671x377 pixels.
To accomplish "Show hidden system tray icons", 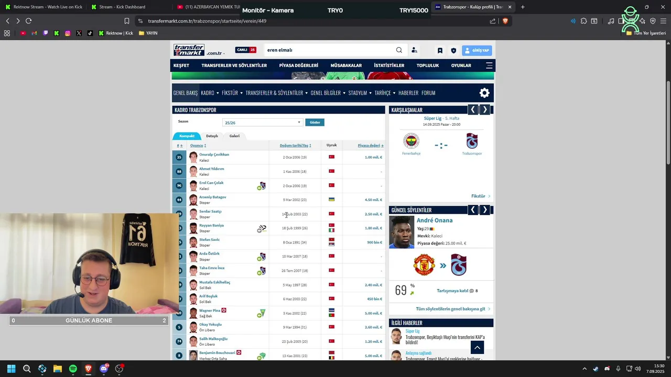I will pyautogui.click(x=584, y=369).
